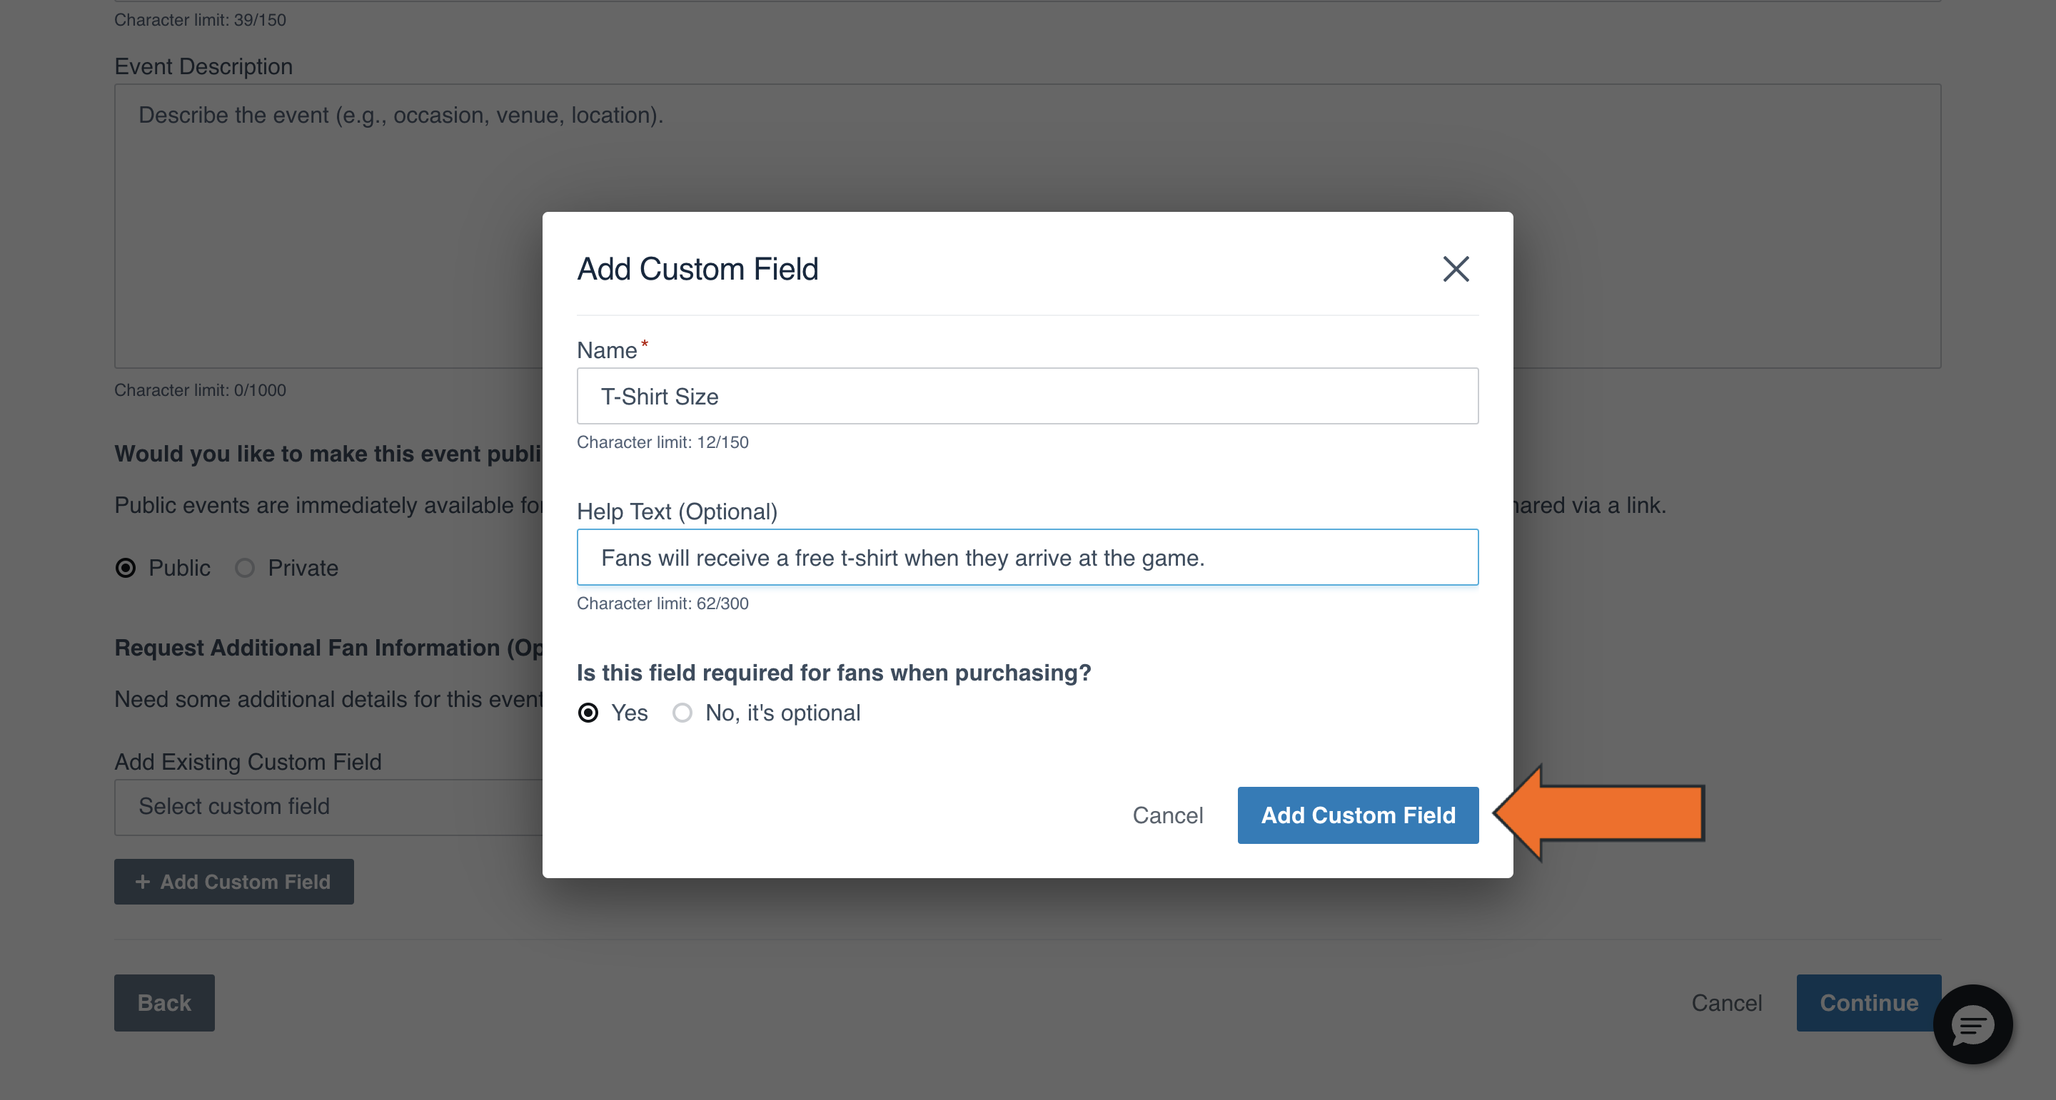Click the Continue button

click(x=1868, y=1003)
